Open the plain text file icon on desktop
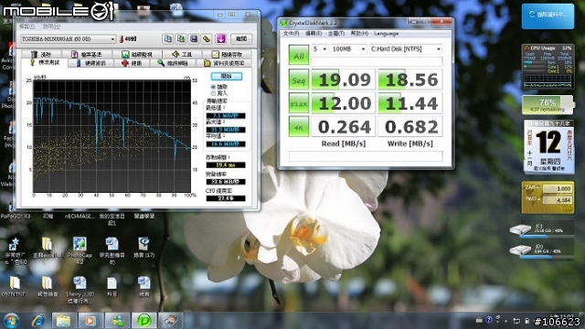The height and width of the screenshot is (329, 585). [x=112, y=286]
